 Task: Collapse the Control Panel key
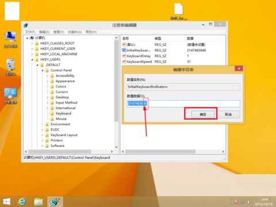point(43,70)
